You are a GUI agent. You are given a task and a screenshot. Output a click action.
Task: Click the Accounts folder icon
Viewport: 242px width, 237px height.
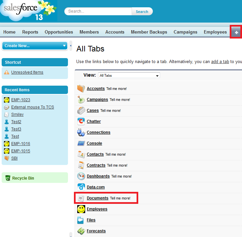[x=81, y=89]
